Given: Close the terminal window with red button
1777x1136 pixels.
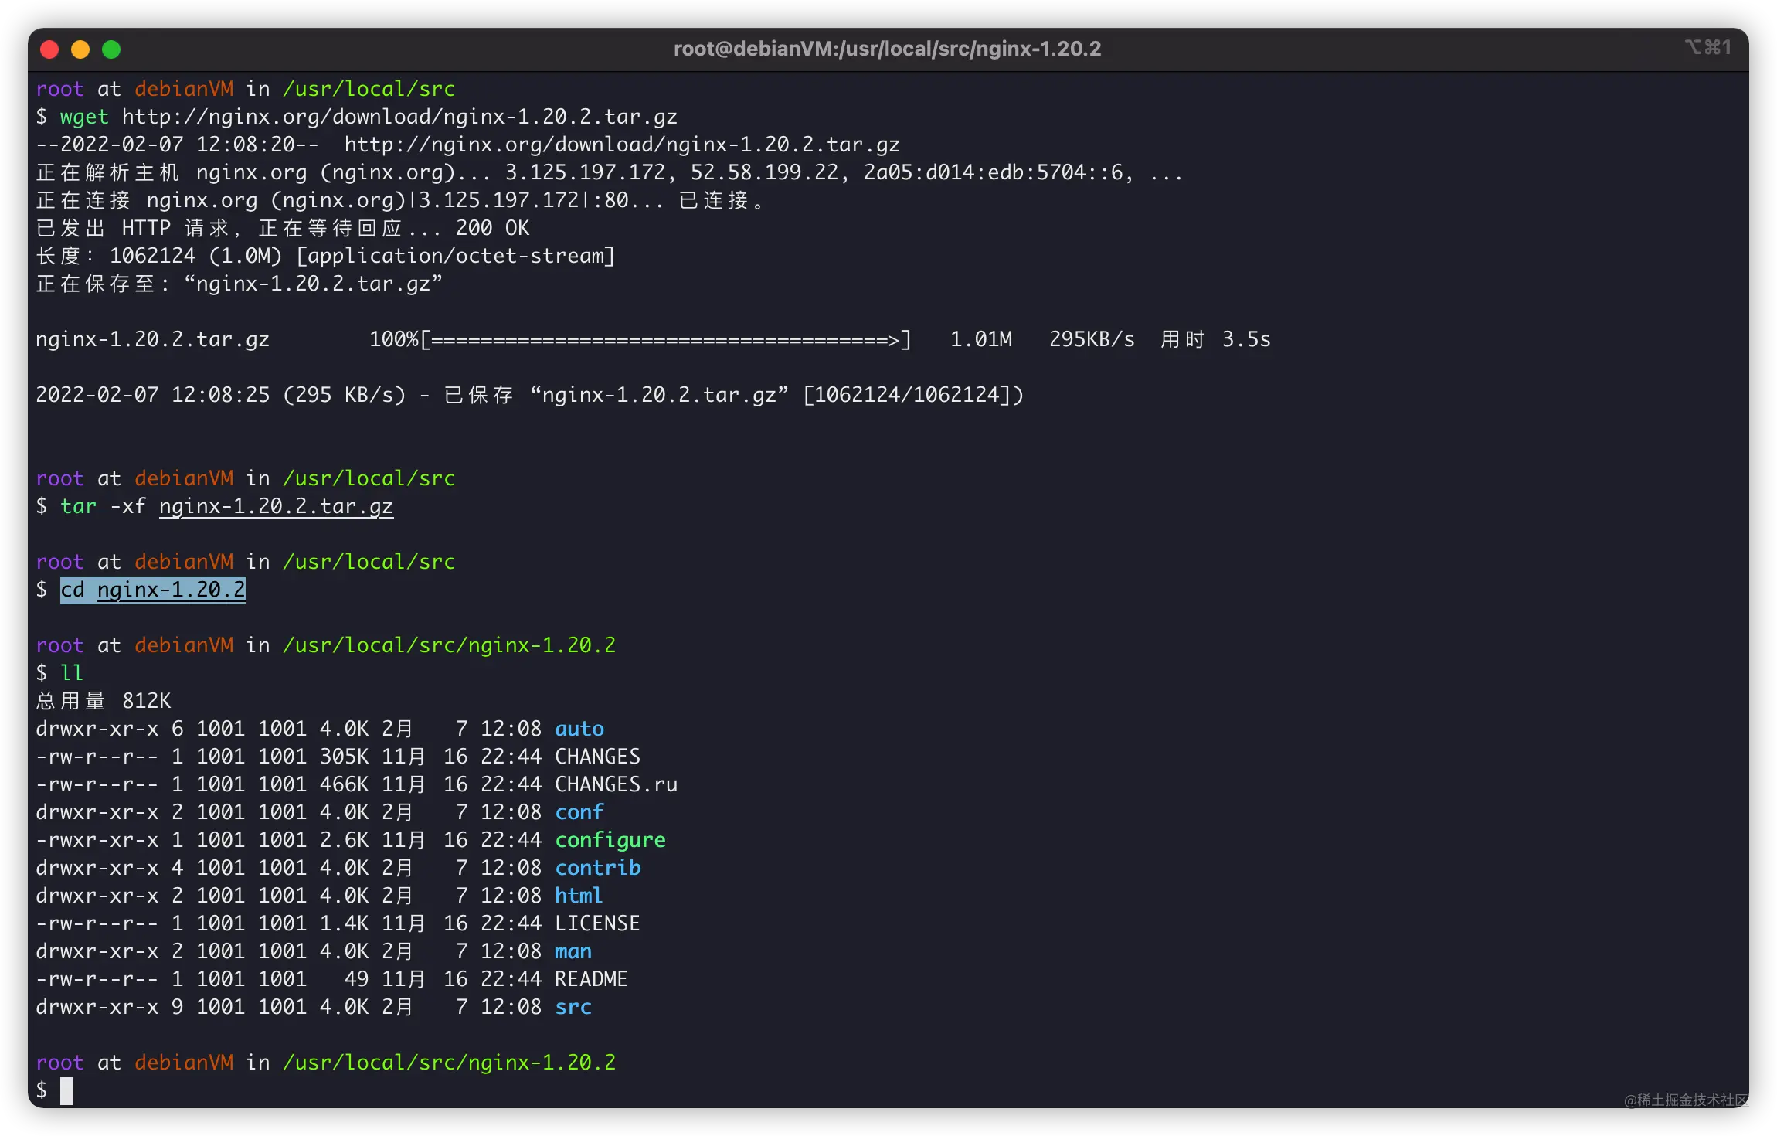Looking at the screenshot, I should click(x=49, y=49).
